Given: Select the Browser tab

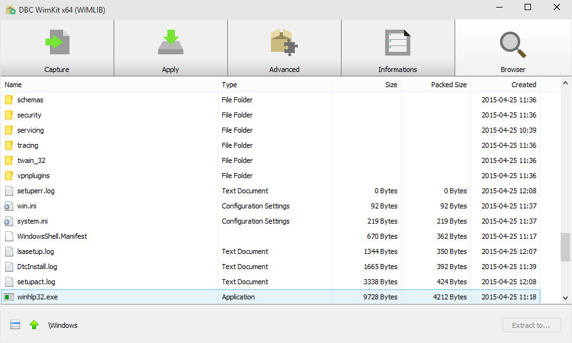Looking at the screenshot, I should [x=513, y=48].
